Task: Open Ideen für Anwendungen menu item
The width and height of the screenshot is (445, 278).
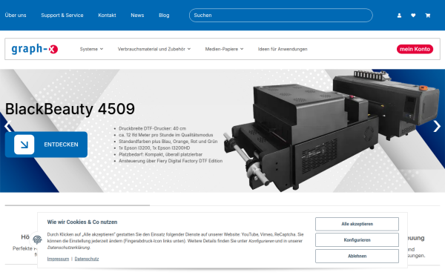Action: click(x=283, y=49)
